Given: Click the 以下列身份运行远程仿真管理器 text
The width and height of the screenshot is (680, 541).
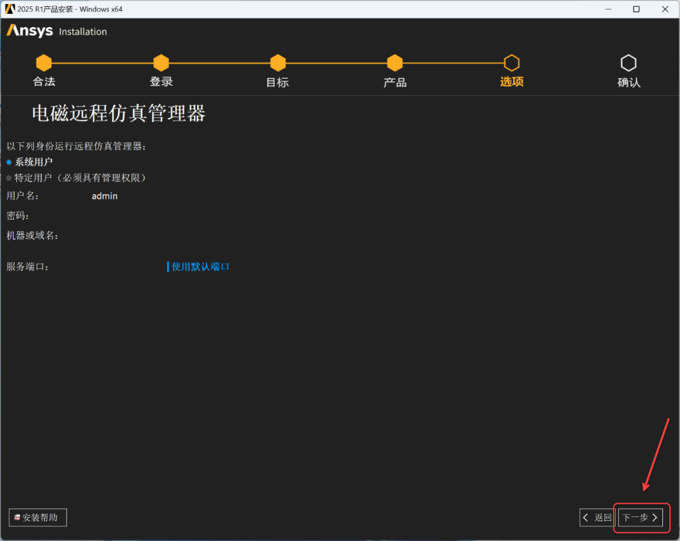Looking at the screenshot, I should tap(76, 146).
